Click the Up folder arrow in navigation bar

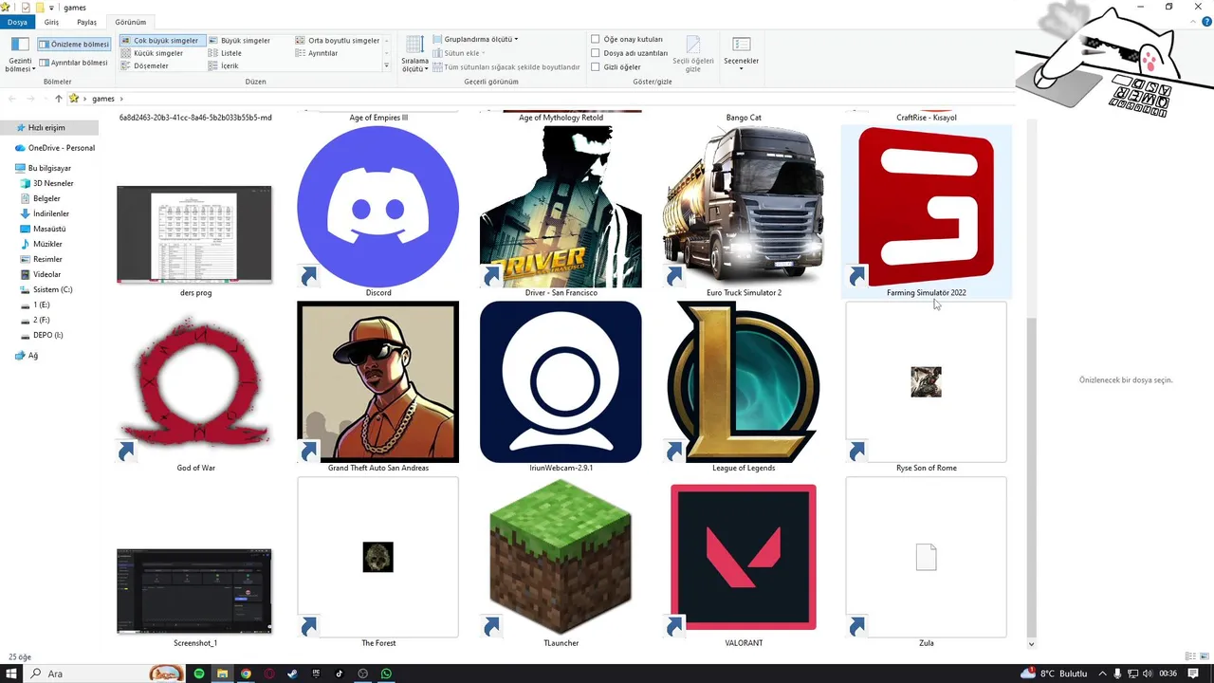(x=59, y=99)
